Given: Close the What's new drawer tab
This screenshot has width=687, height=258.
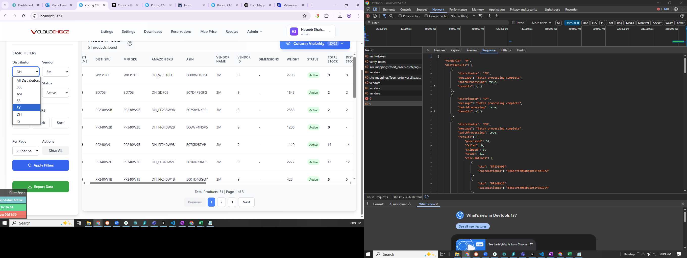Looking at the screenshot, I should 437,204.
